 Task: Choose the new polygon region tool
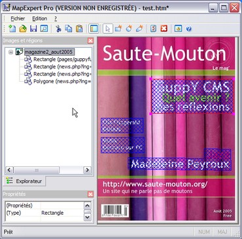click(x=139, y=29)
